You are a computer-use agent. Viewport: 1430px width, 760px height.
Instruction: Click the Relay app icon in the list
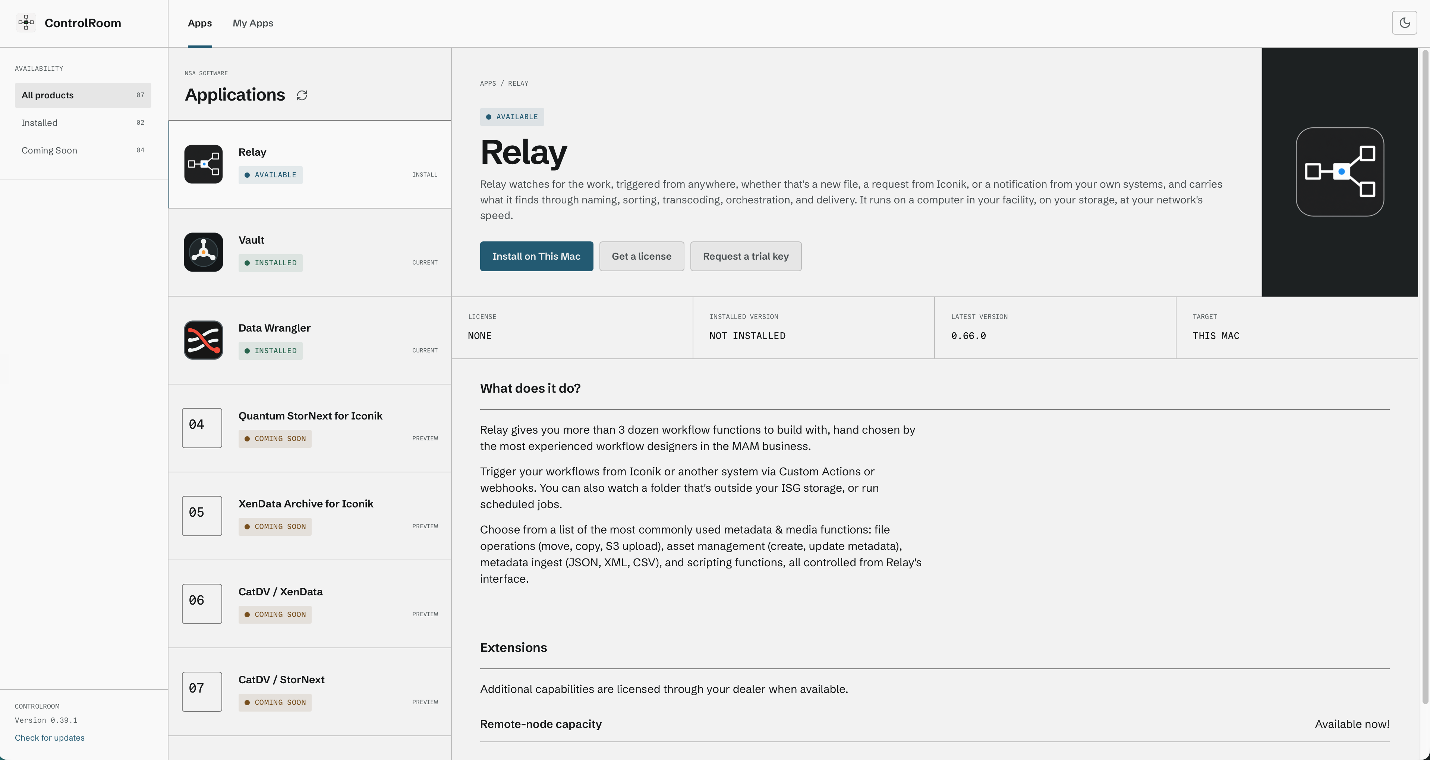coord(204,164)
